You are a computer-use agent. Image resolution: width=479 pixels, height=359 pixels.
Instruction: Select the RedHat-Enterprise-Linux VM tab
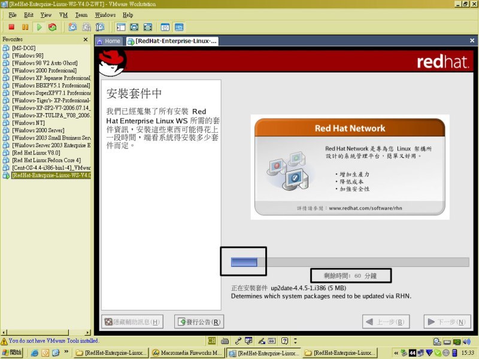click(172, 41)
